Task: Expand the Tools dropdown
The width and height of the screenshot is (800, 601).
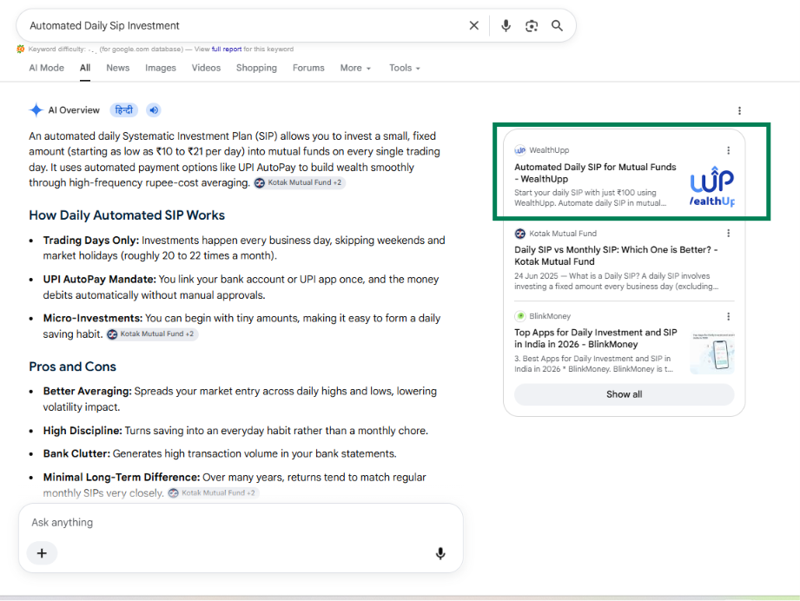Action: (405, 68)
